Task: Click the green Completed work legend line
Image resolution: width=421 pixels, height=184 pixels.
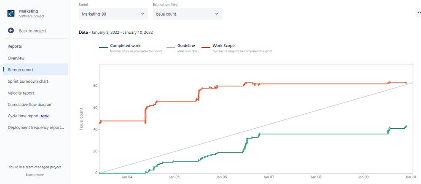Action: [x=103, y=47]
